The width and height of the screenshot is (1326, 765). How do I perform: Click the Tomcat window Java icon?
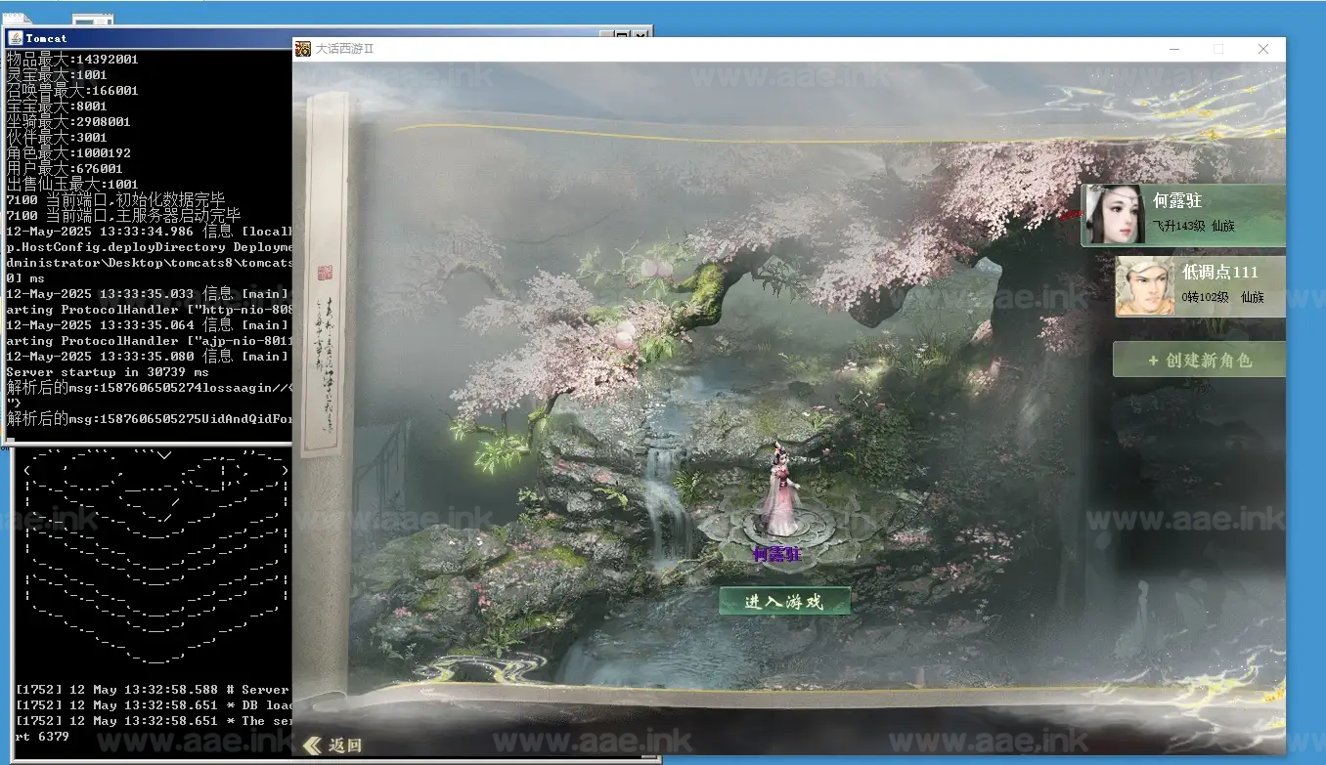[15, 38]
